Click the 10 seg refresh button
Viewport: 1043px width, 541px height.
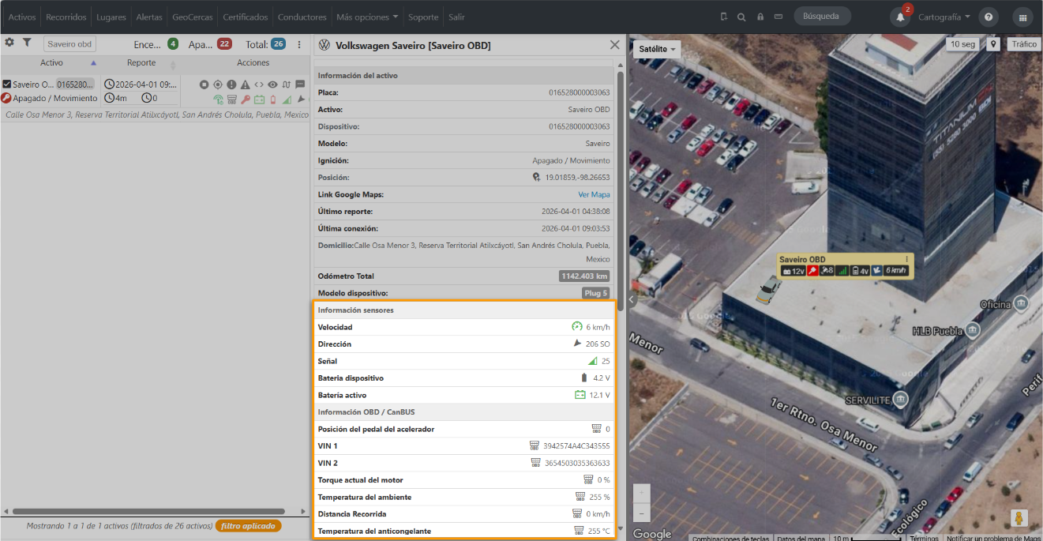(962, 44)
